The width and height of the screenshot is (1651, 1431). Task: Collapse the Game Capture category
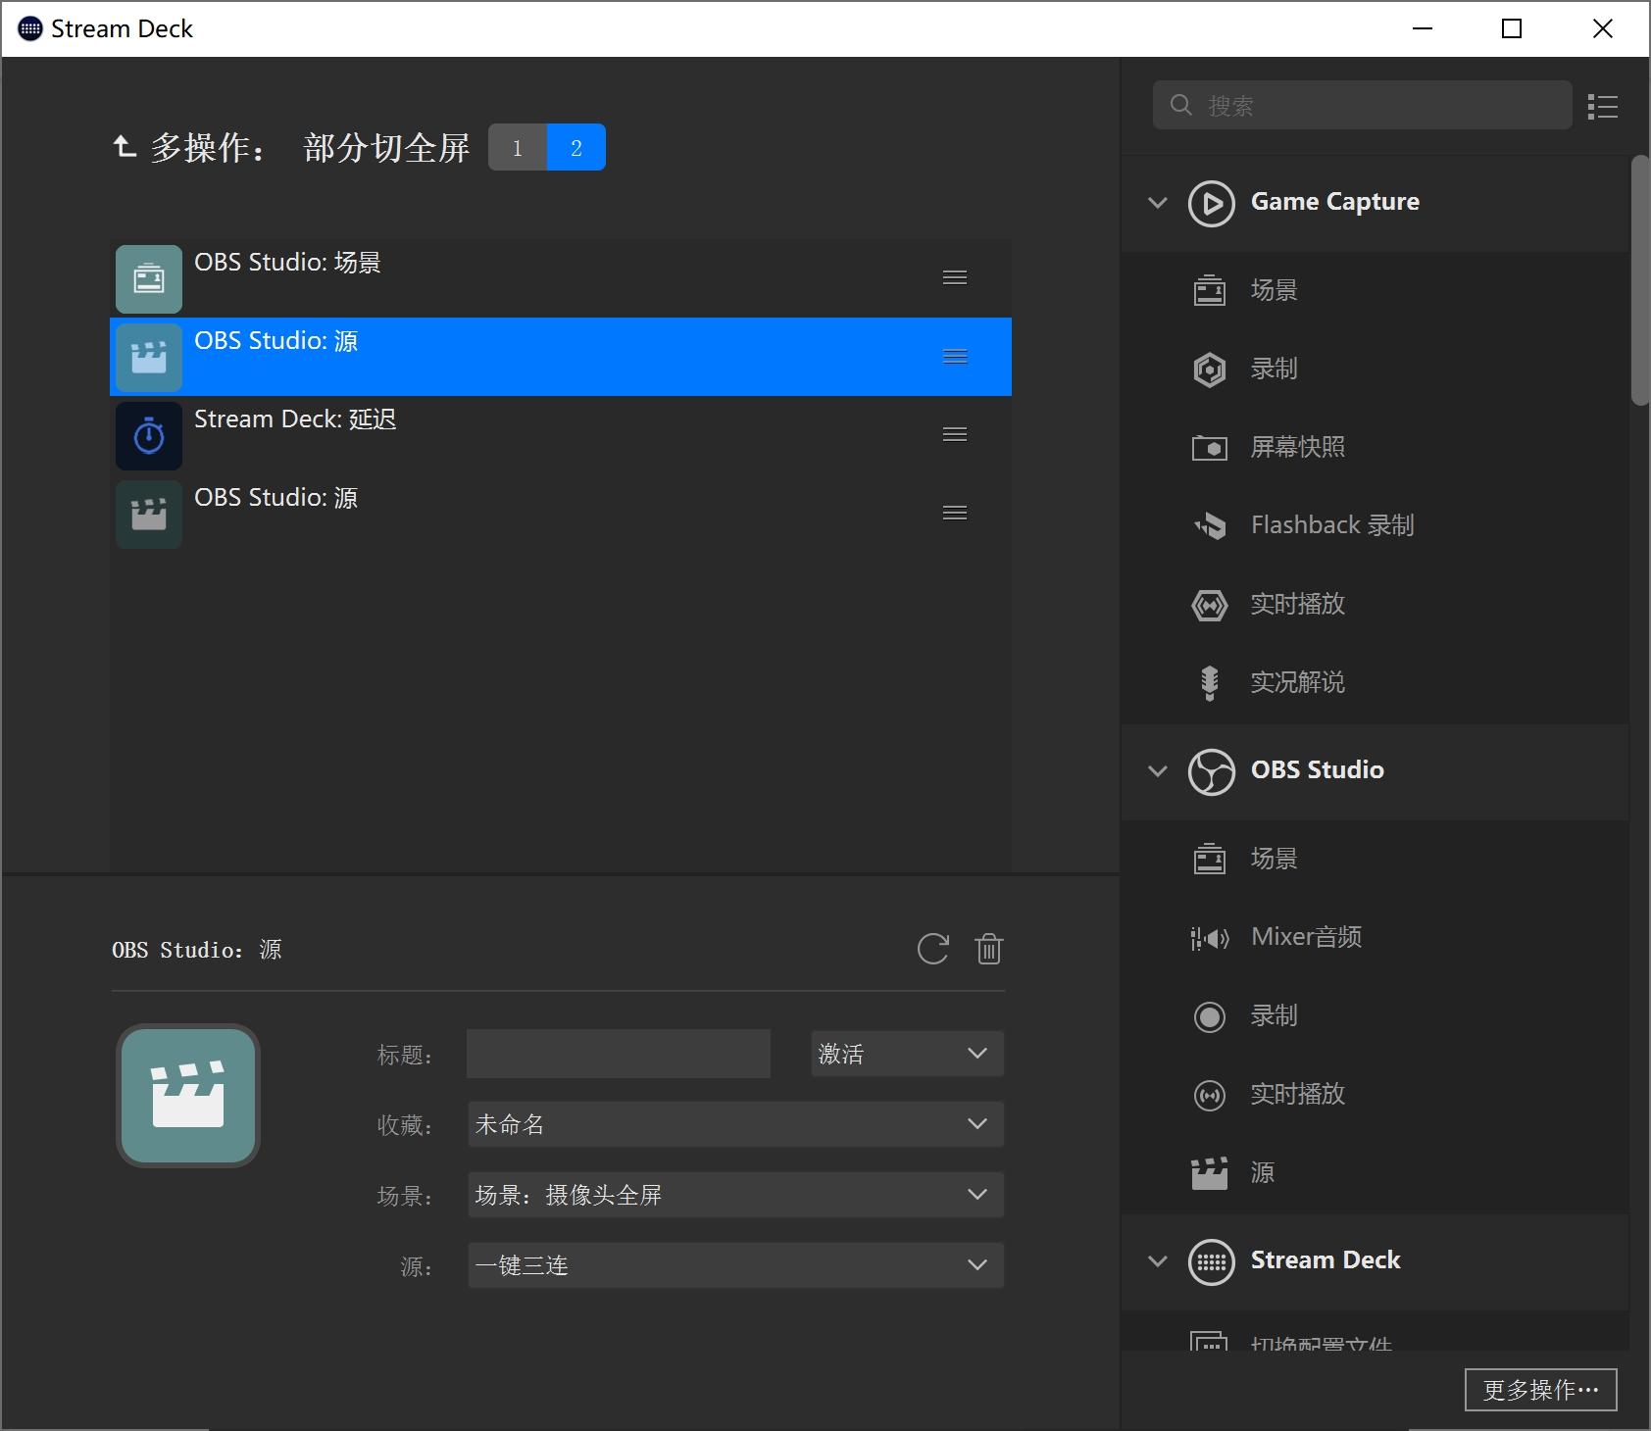[x=1157, y=203]
